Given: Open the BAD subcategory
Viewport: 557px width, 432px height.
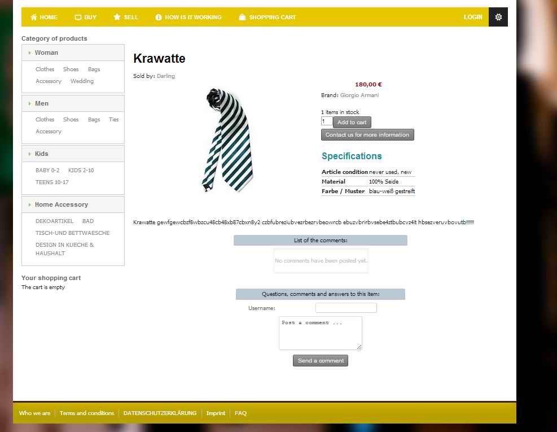Looking at the screenshot, I should [x=88, y=221].
